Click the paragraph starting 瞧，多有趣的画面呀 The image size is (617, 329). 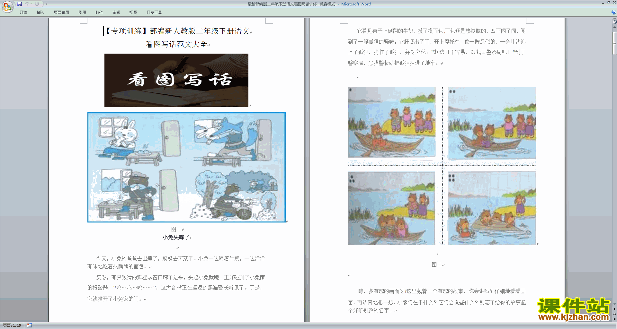point(437,301)
